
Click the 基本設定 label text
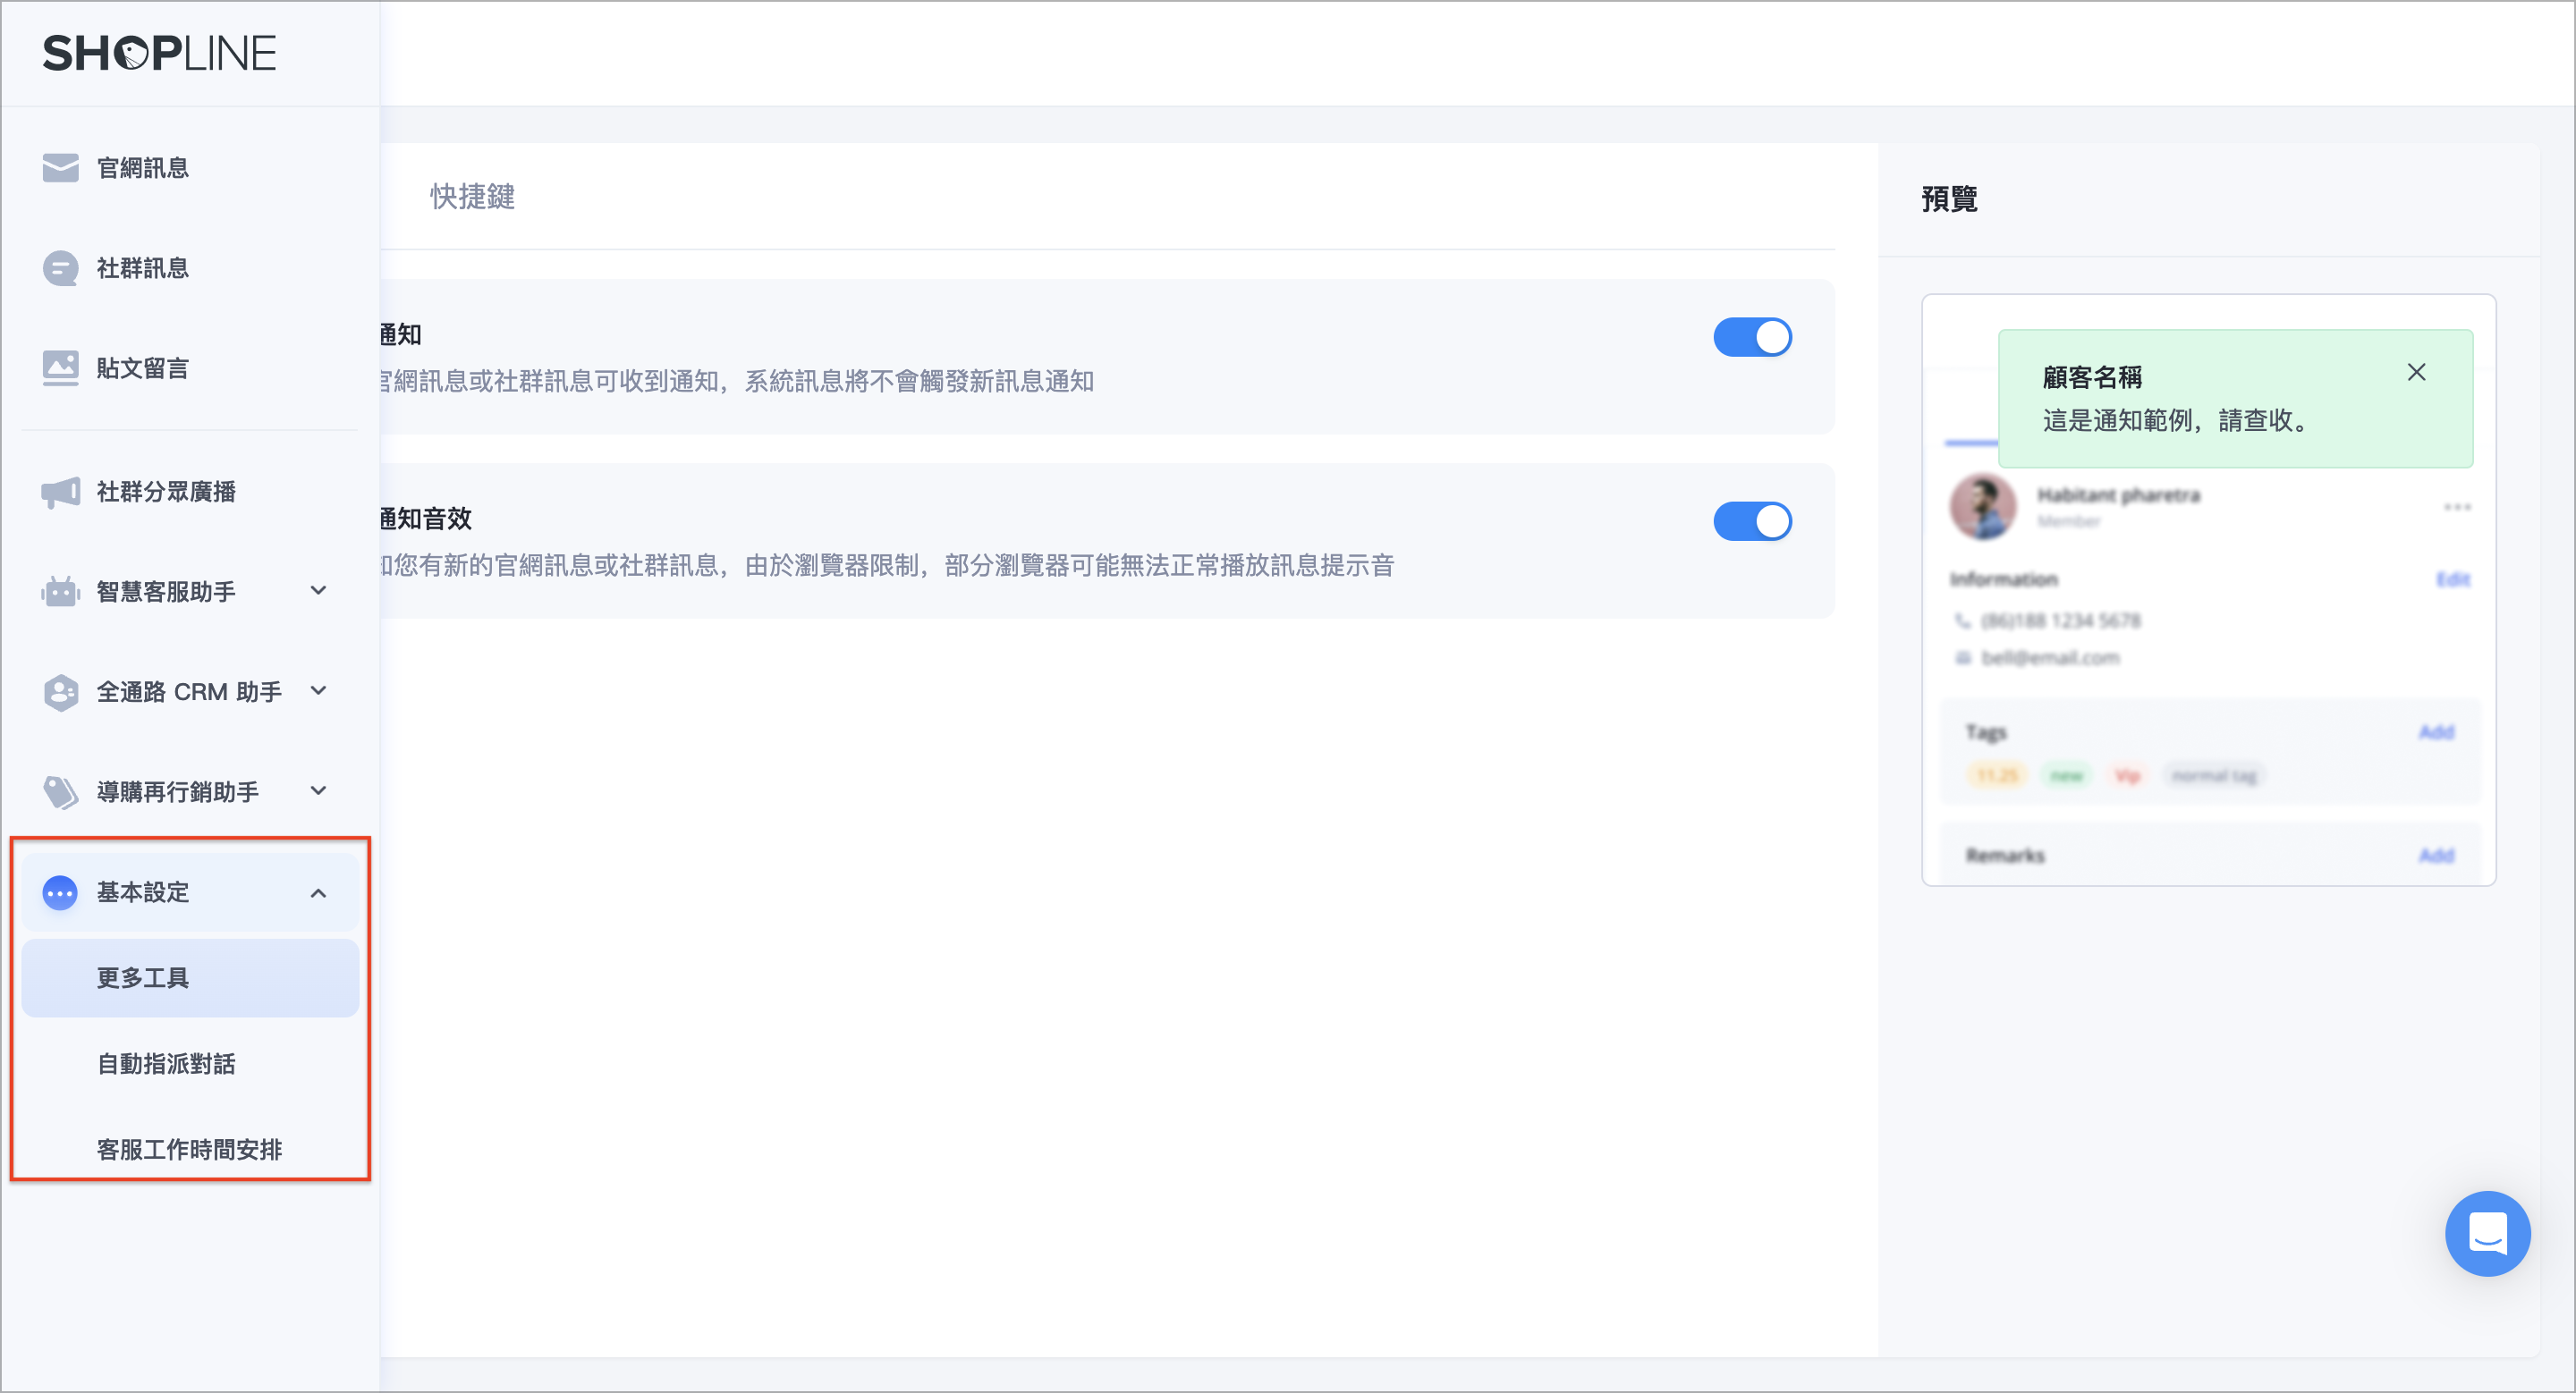click(143, 892)
